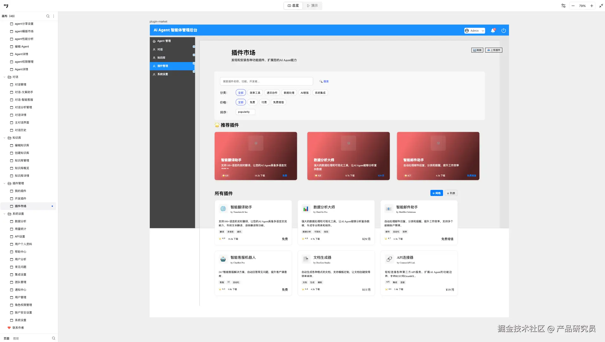The width and height of the screenshot is (605, 342).
Task: Open 页面 tab at bottom left
Action: click(x=6, y=339)
